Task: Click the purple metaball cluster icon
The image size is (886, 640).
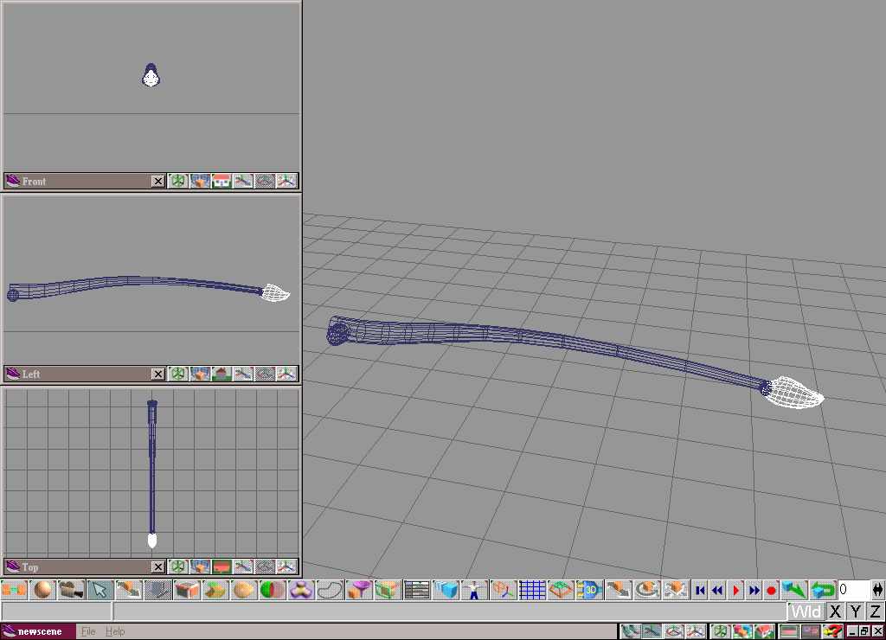Action: (x=302, y=591)
